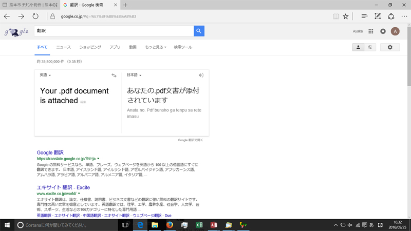The width and height of the screenshot is (411, 231).
Task: Open arrow next to translate.google.co.jp URL
Action: [x=98, y=159]
